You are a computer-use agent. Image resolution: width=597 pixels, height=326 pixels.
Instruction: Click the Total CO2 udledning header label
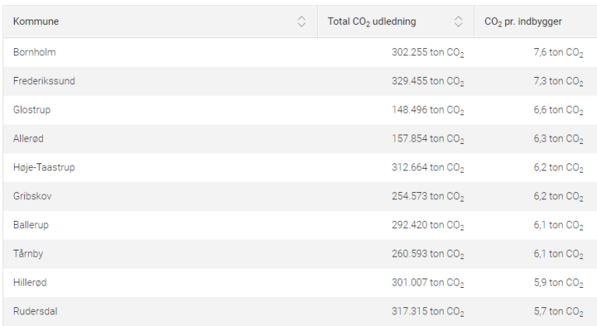372,22
